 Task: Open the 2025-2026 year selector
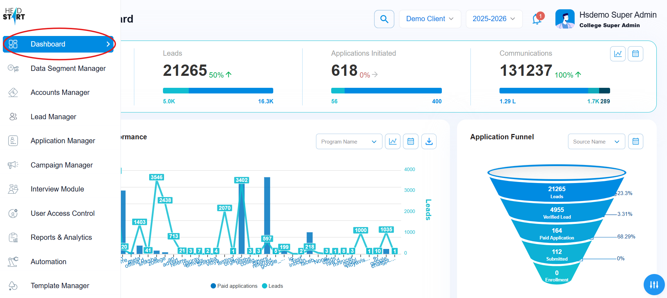point(493,19)
